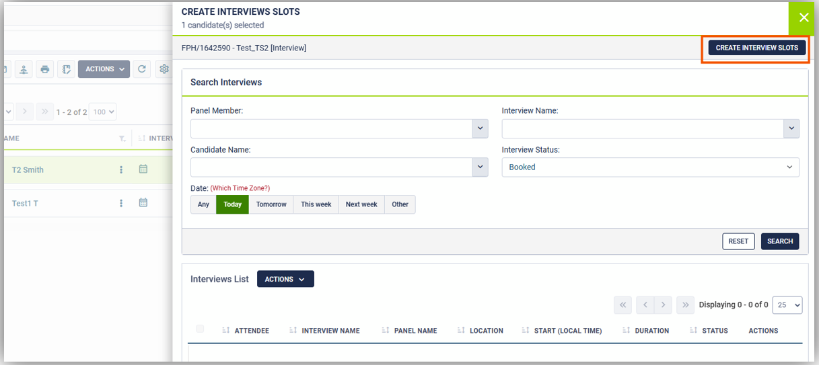Click the print icon in toolbar
The width and height of the screenshot is (819, 365).
(45, 69)
